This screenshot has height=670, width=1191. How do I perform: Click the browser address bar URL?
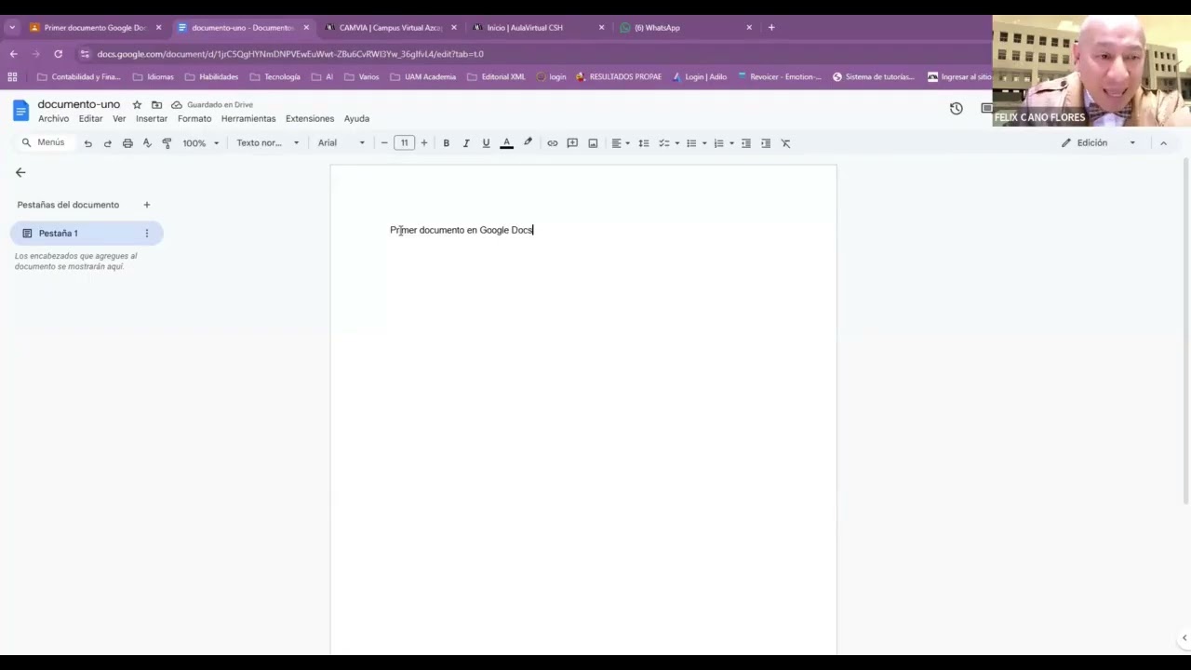290,54
